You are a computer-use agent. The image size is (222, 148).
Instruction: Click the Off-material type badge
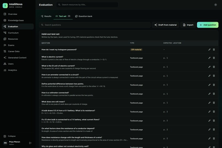136,50
